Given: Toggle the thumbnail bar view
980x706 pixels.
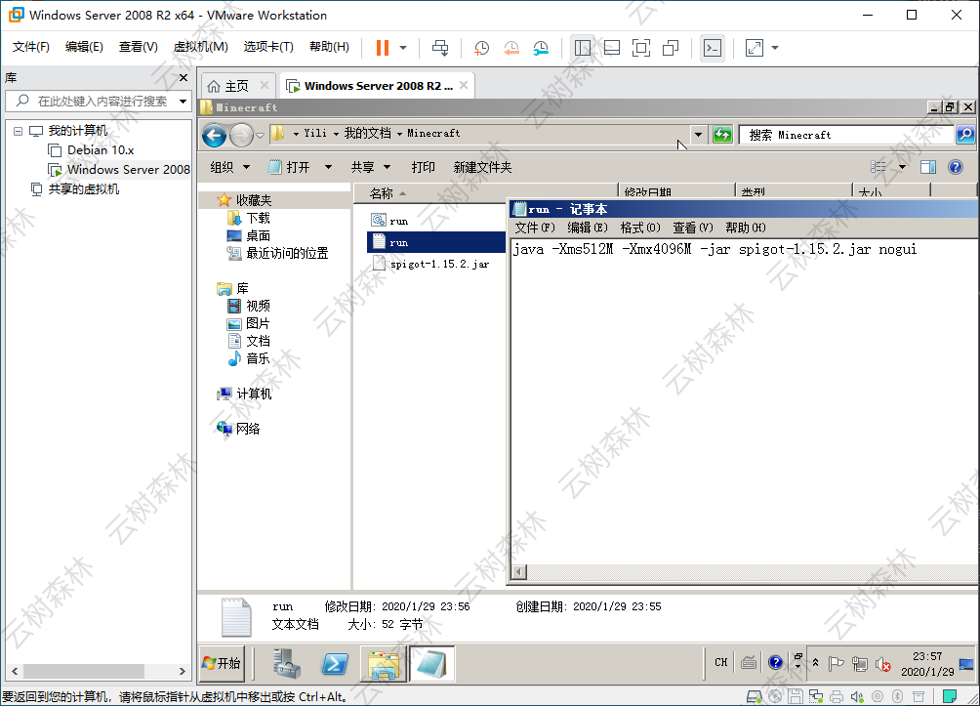Looking at the screenshot, I should pyautogui.click(x=612, y=48).
